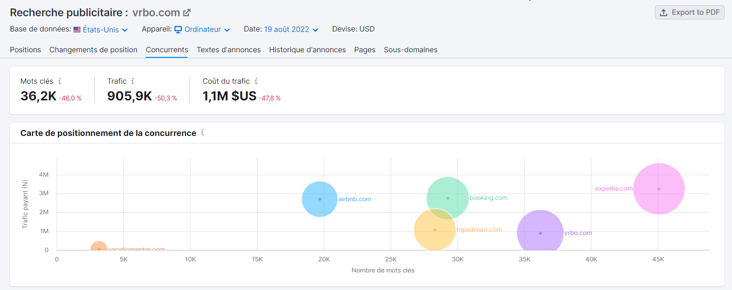Click the Trafic payant (N) axis label
Viewport: 732px width, 290px height.
(25, 204)
